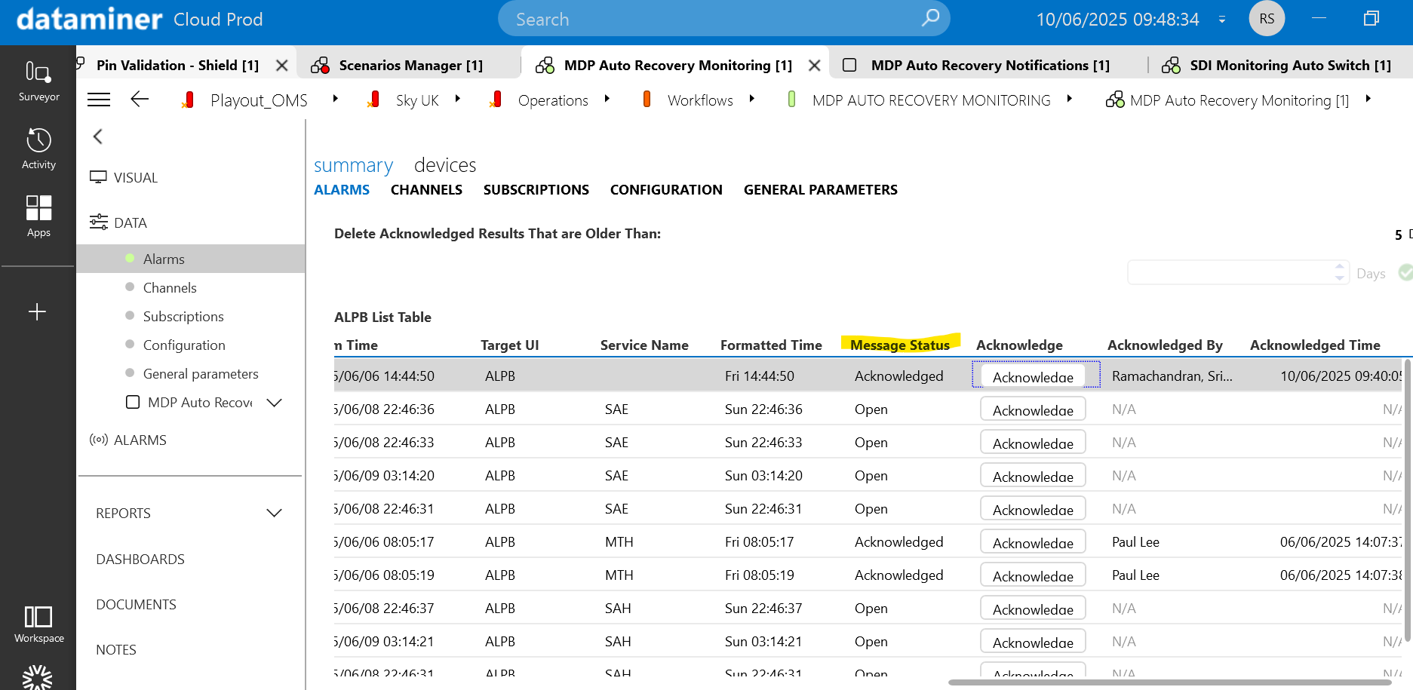The height and width of the screenshot is (690, 1413).
Task: Acknowledge the SAE Sun 03:14:20 alarm
Action: [1033, 476]
